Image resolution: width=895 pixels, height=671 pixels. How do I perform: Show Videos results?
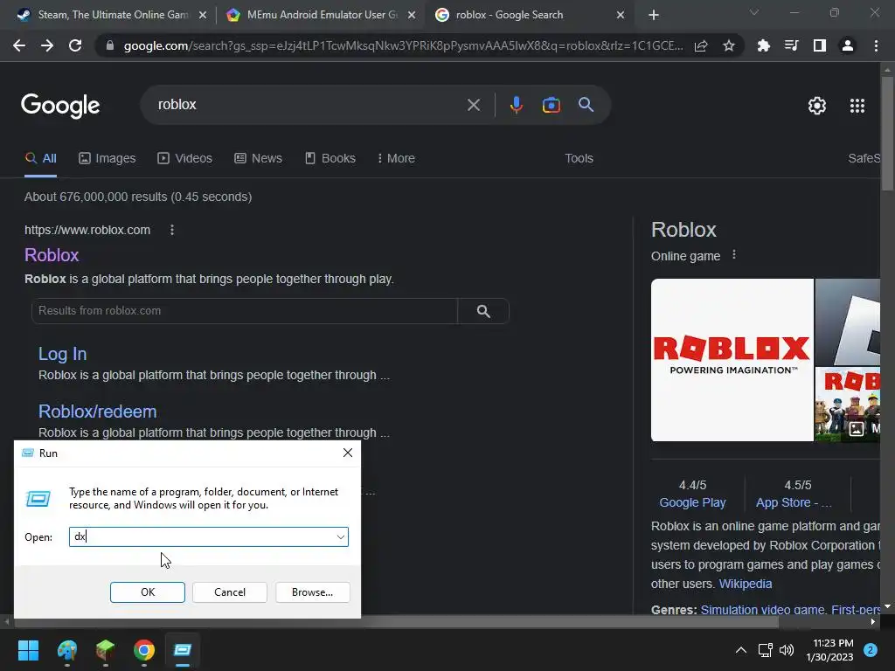pyautogui.click(x=185, y=159)
